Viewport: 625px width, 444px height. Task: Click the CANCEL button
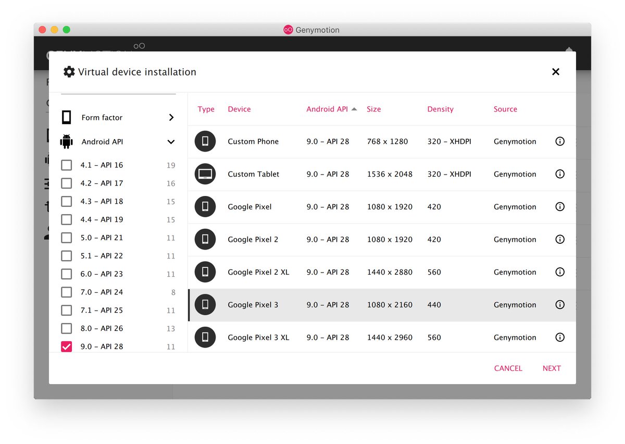coord(508,368)
